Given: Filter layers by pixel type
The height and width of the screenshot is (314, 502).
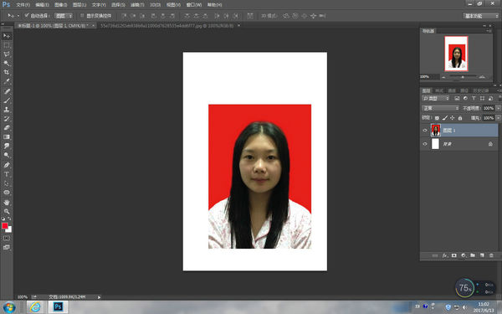Looking at the screenshot, I should (457, 98).
